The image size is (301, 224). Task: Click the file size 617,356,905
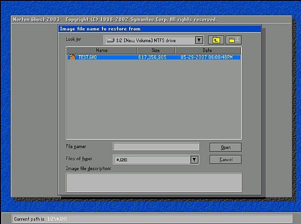point(152,57)
